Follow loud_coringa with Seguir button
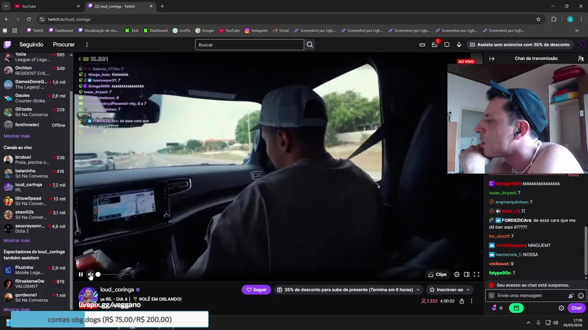Image resolution: width=588 pixels, height=330 pixels. [x=256, y=290]
